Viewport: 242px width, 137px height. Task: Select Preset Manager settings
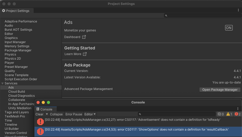coord(16,67)
